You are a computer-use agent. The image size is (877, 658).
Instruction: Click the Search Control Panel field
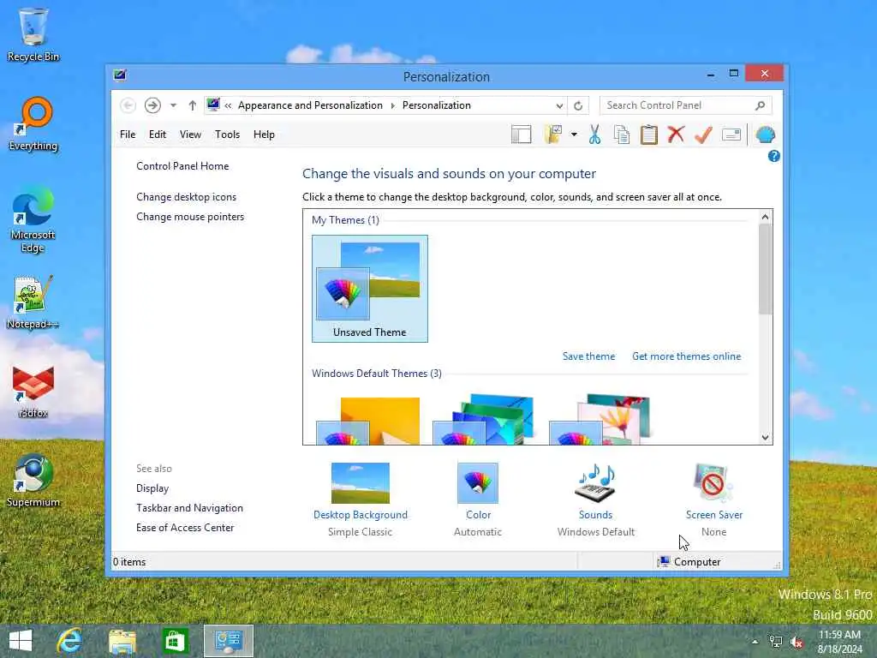coord(685,105)
